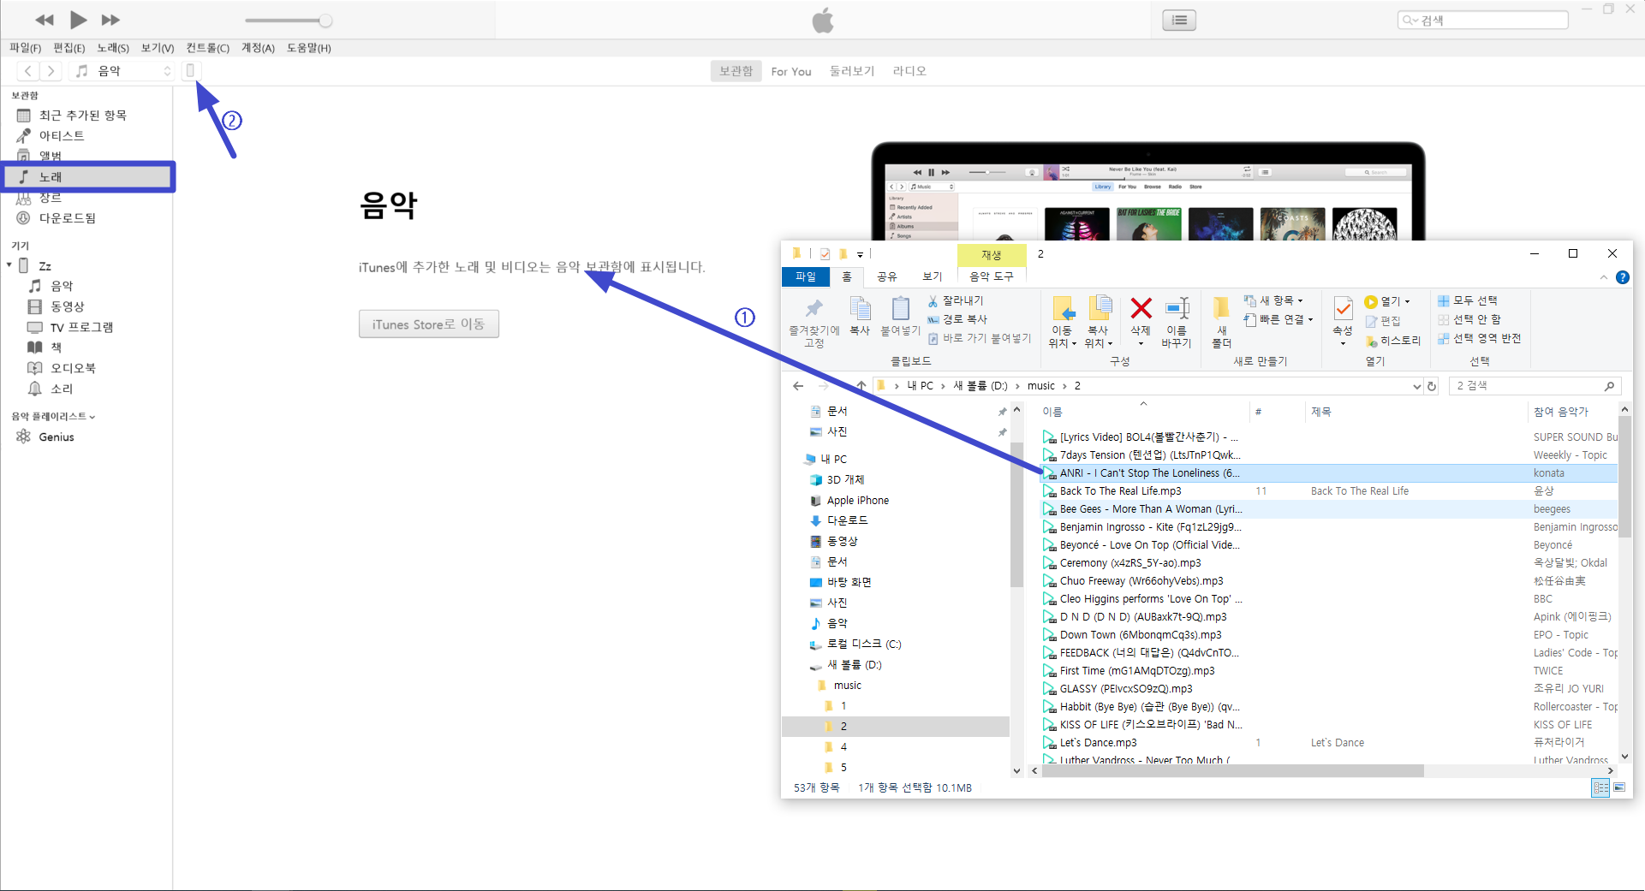Switch to the 음악 도구 ribbon tab
The image size is (1645, 891).
991,277
